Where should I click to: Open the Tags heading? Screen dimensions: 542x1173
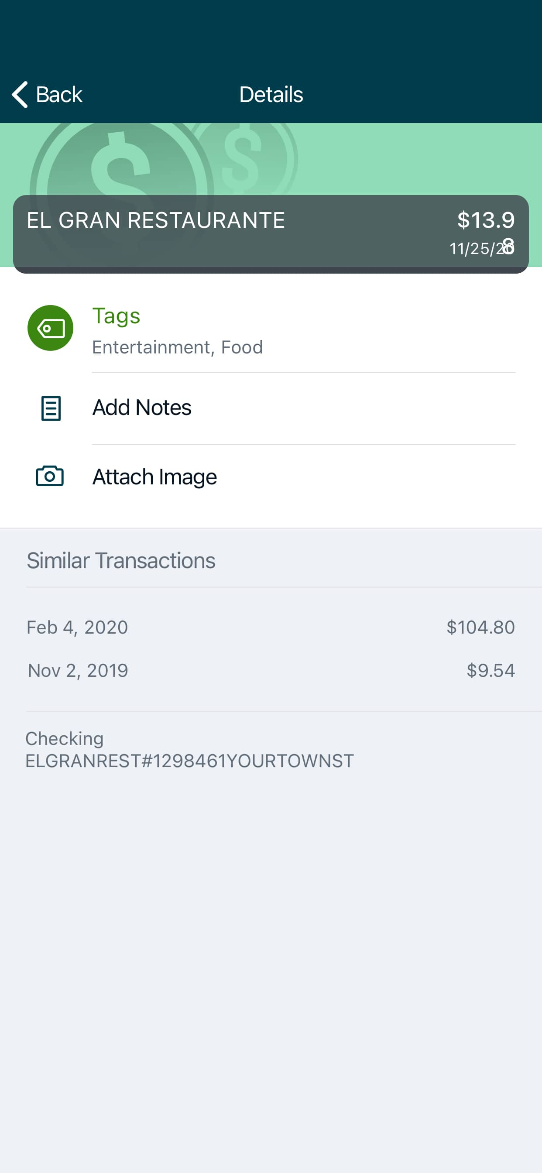pyautogui.click(x=116, y=316)
